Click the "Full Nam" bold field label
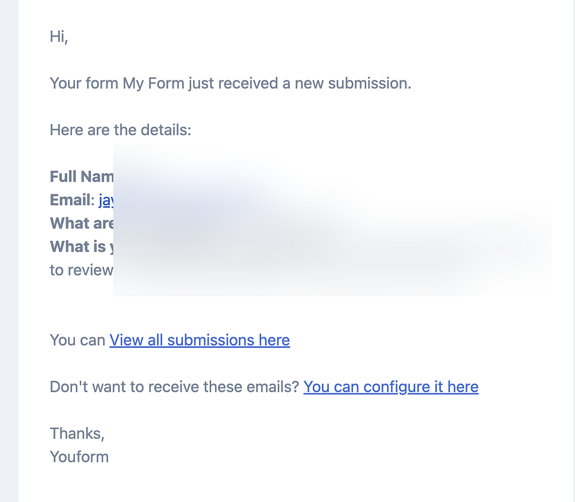This screenshot has height=502, width=575. pos(82,177)
